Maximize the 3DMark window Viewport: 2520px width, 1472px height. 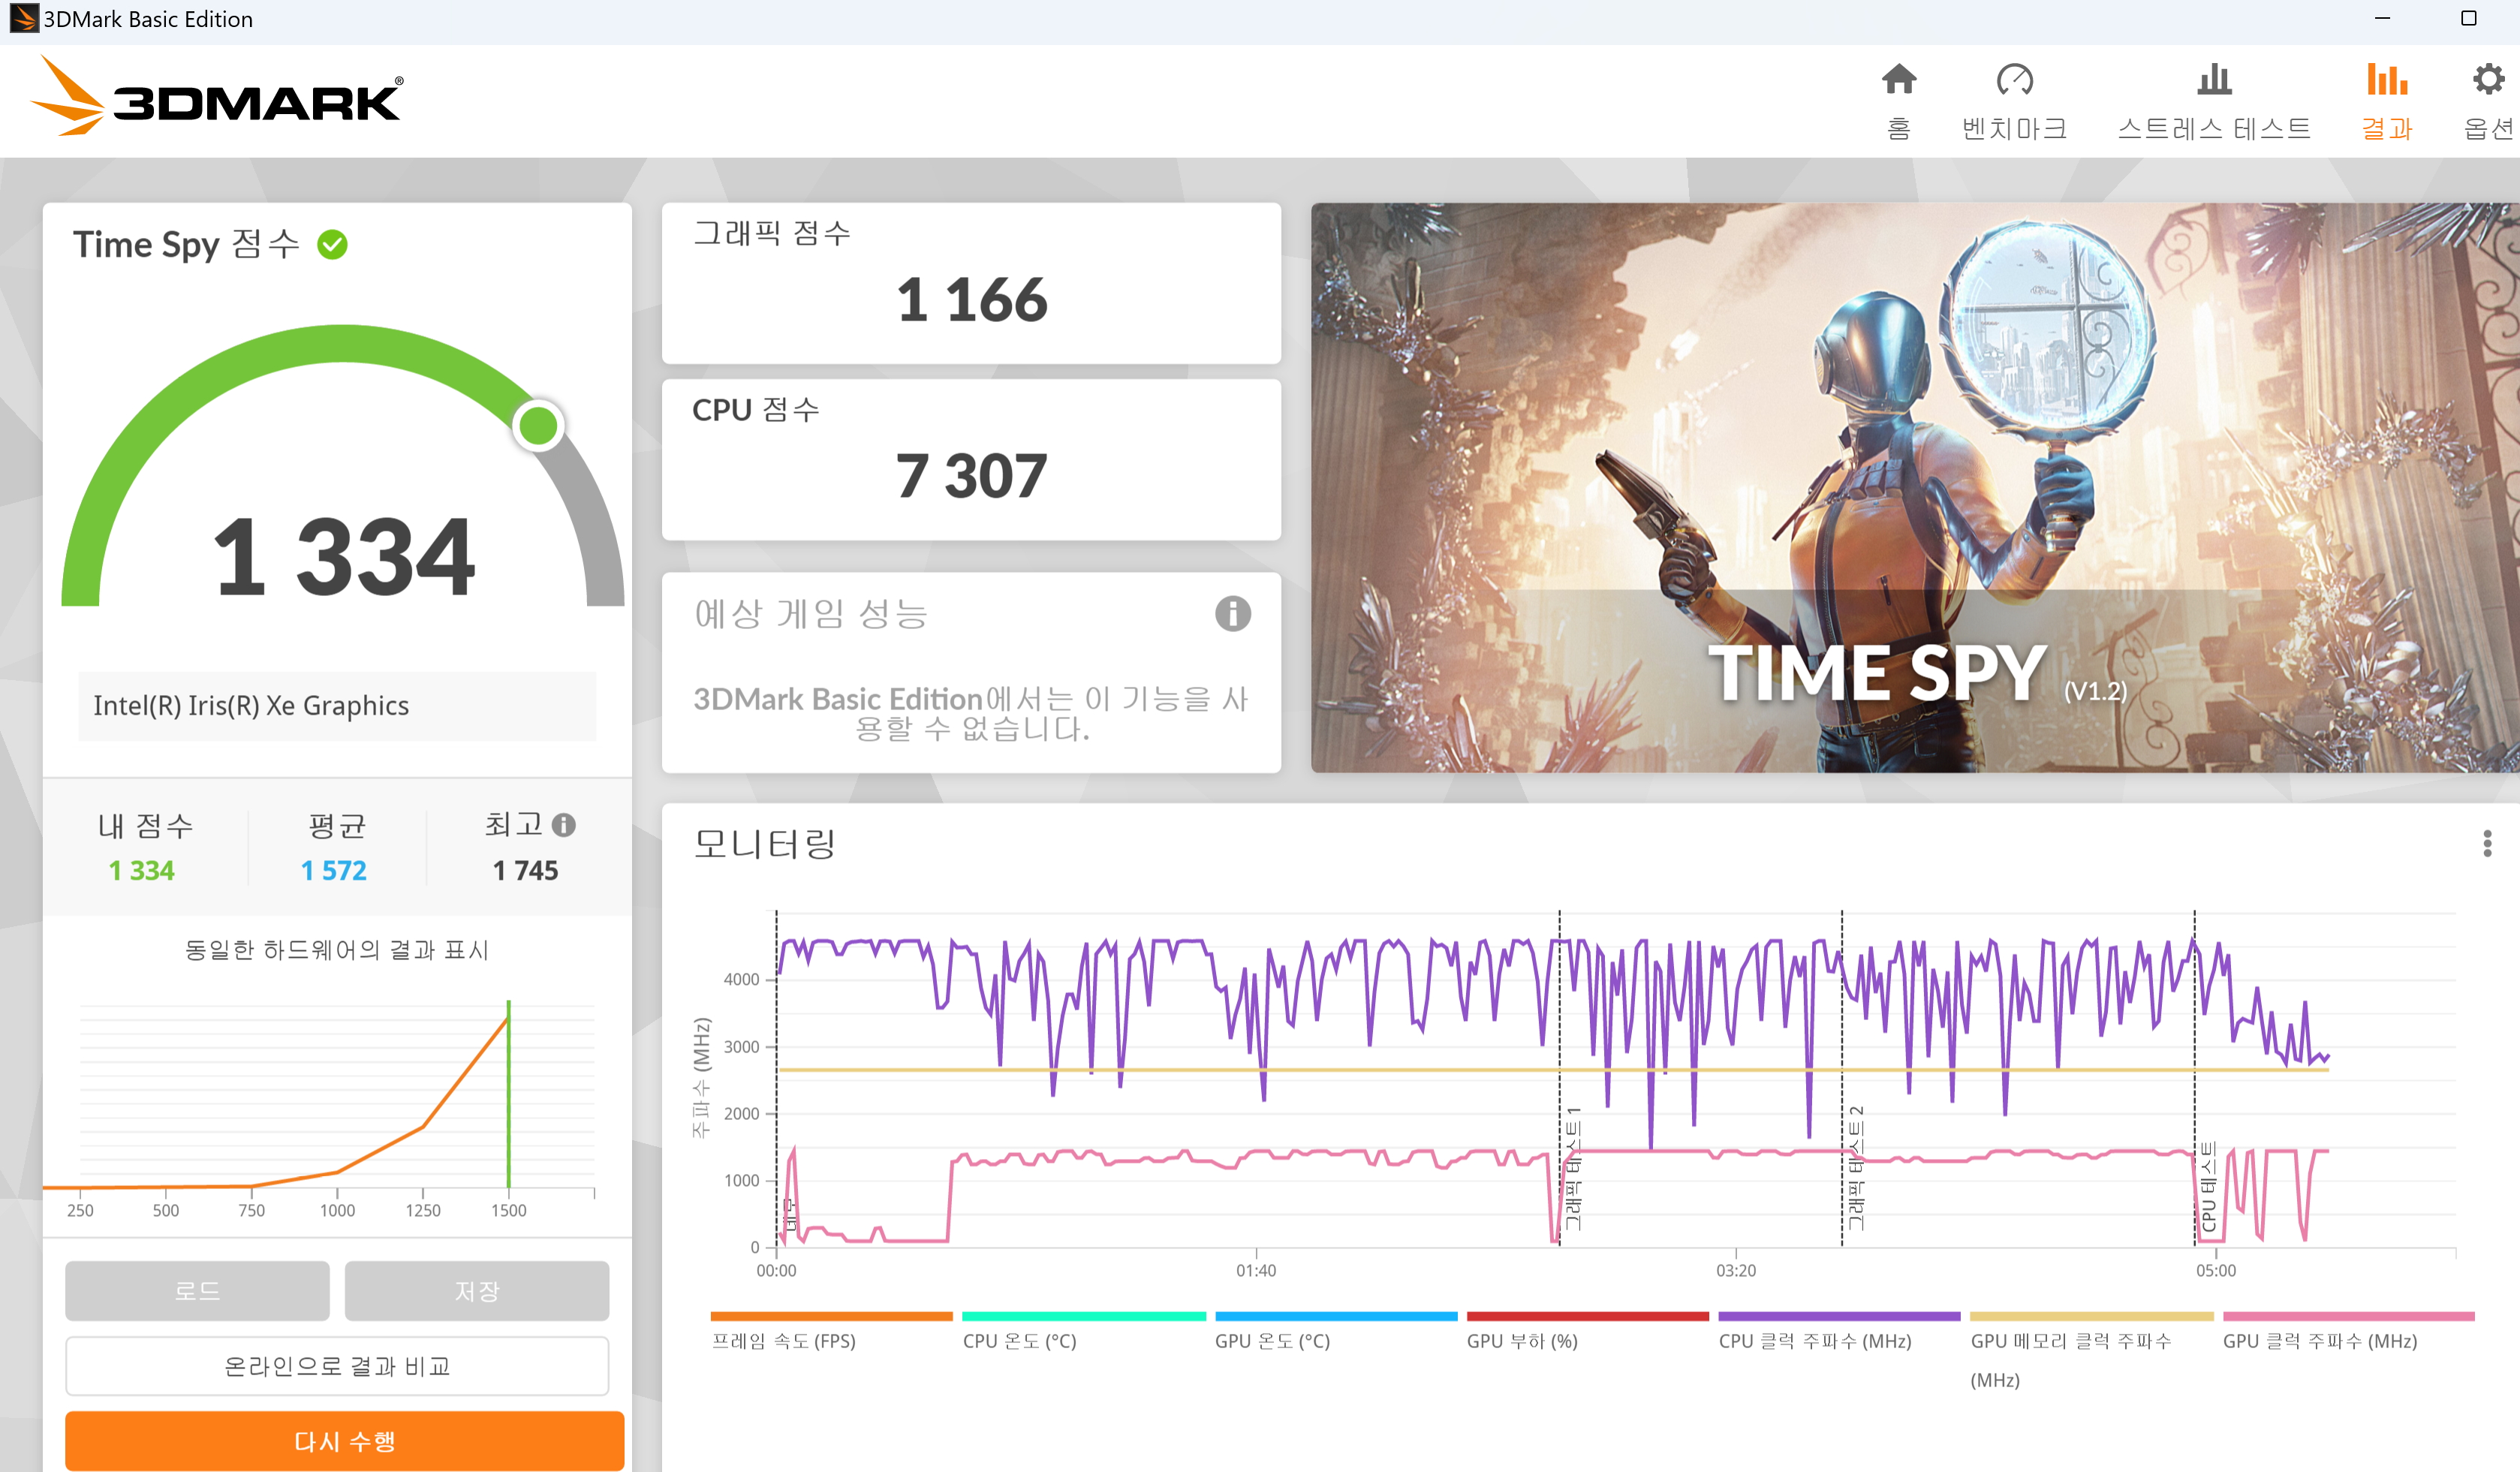click(2469, 19)
